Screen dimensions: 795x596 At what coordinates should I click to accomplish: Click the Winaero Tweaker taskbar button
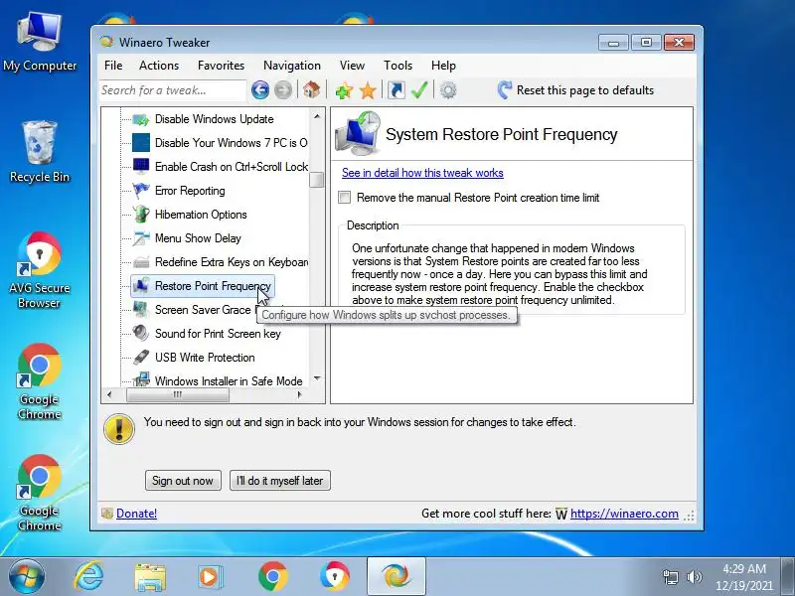[x=396, y=577]
